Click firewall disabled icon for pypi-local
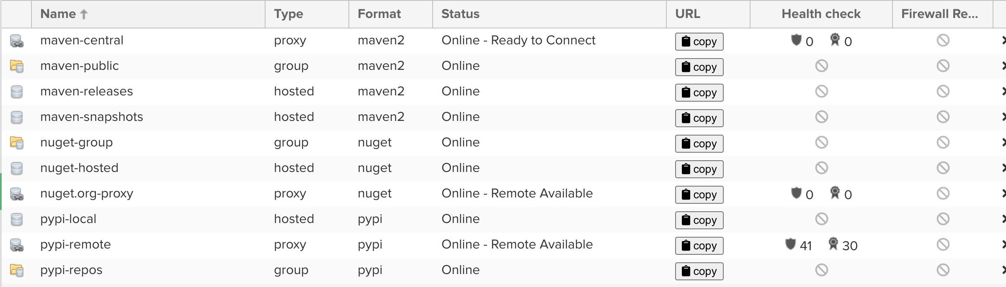The image size is (1006, 287). [x=943, y=219]
